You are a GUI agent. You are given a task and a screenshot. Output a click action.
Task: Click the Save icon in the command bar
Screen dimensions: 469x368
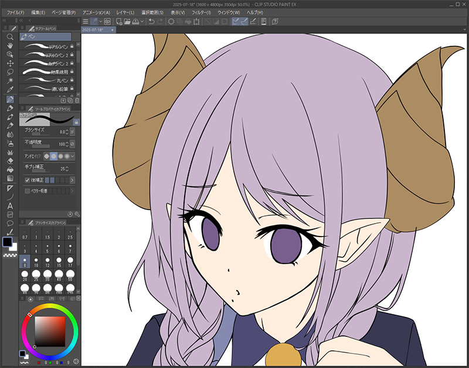[x=135, y=22]
